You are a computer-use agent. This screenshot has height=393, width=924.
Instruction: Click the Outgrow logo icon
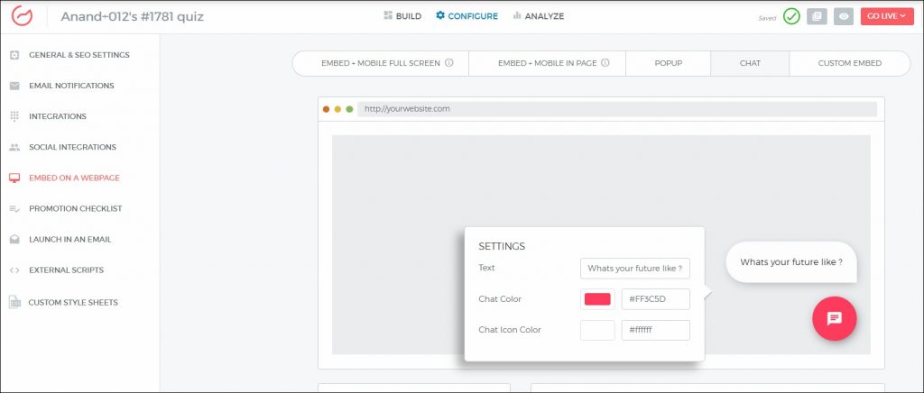(x=23, y=16)
